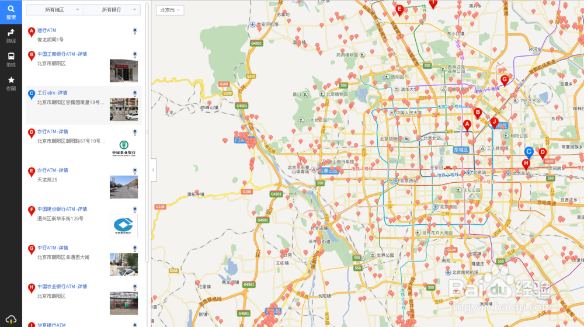
Task: Select map pin E on the map
Action: (x=399, y=10)
